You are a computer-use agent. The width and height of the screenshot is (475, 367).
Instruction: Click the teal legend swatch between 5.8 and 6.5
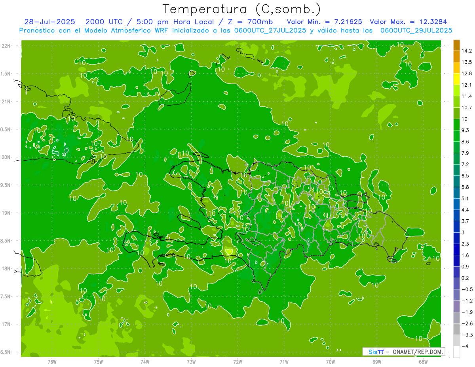tap(456, 181)
